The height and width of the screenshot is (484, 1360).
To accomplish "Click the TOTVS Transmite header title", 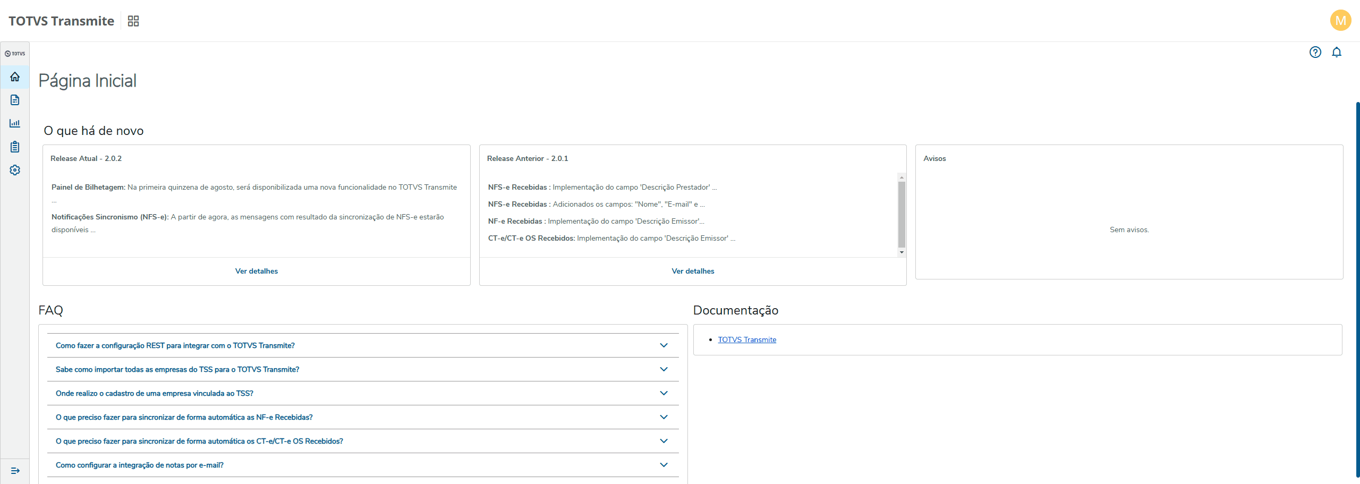I will [62, 21].
